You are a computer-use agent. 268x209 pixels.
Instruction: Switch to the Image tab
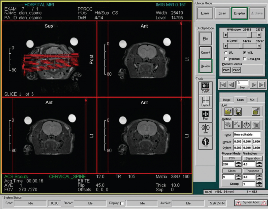pos(227,100)
